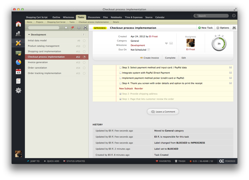This screenshot has width=249, height=180.
Task: Check the Step 3 payment method subtask
Action: (120, 67)
